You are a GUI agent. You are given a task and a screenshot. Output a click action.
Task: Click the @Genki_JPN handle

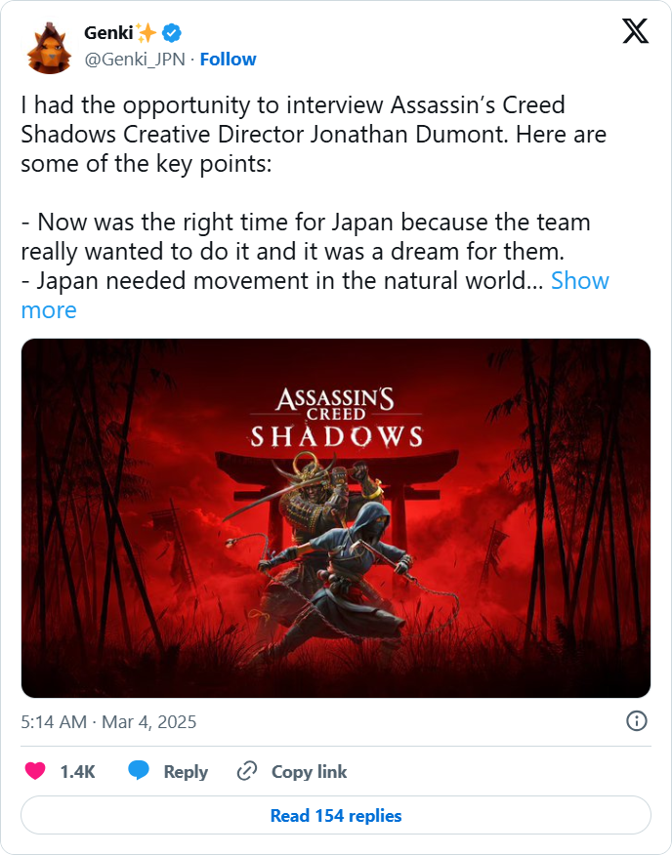click(137, 59)
